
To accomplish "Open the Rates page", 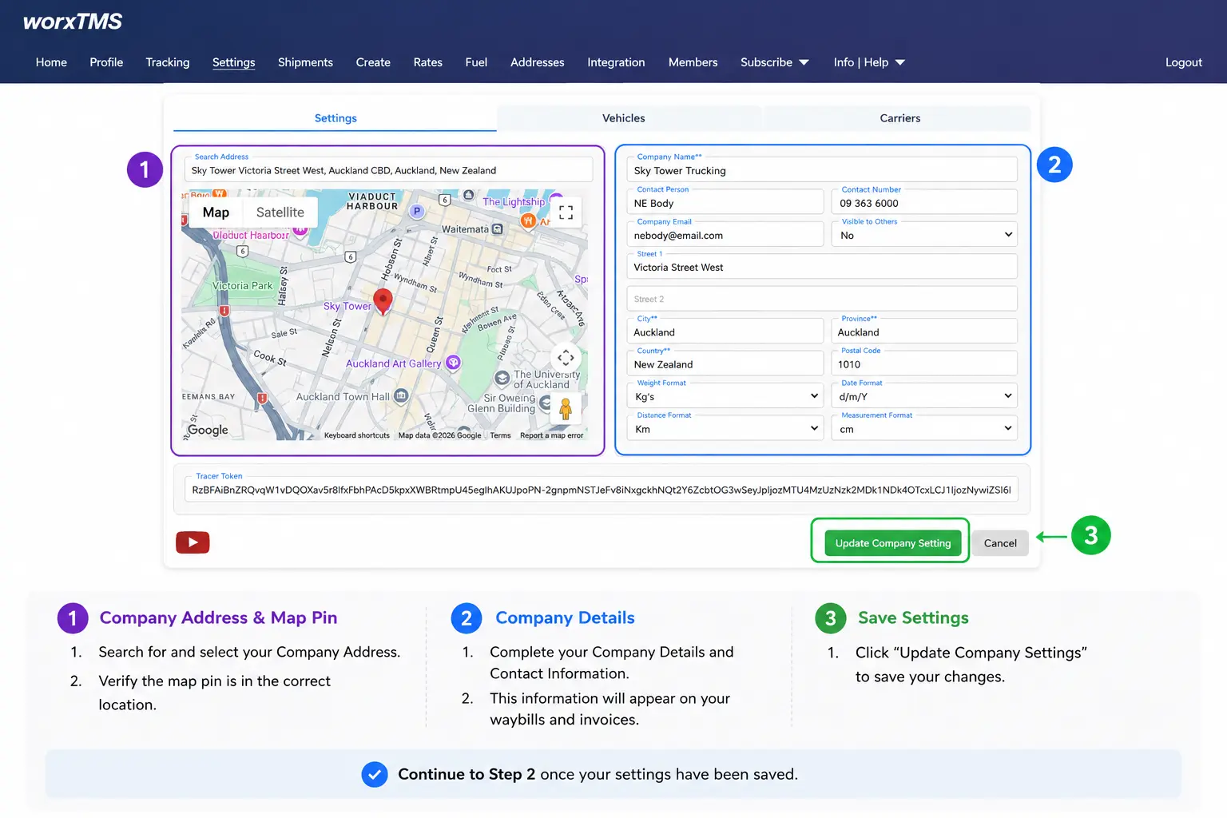I will [428, 62].
